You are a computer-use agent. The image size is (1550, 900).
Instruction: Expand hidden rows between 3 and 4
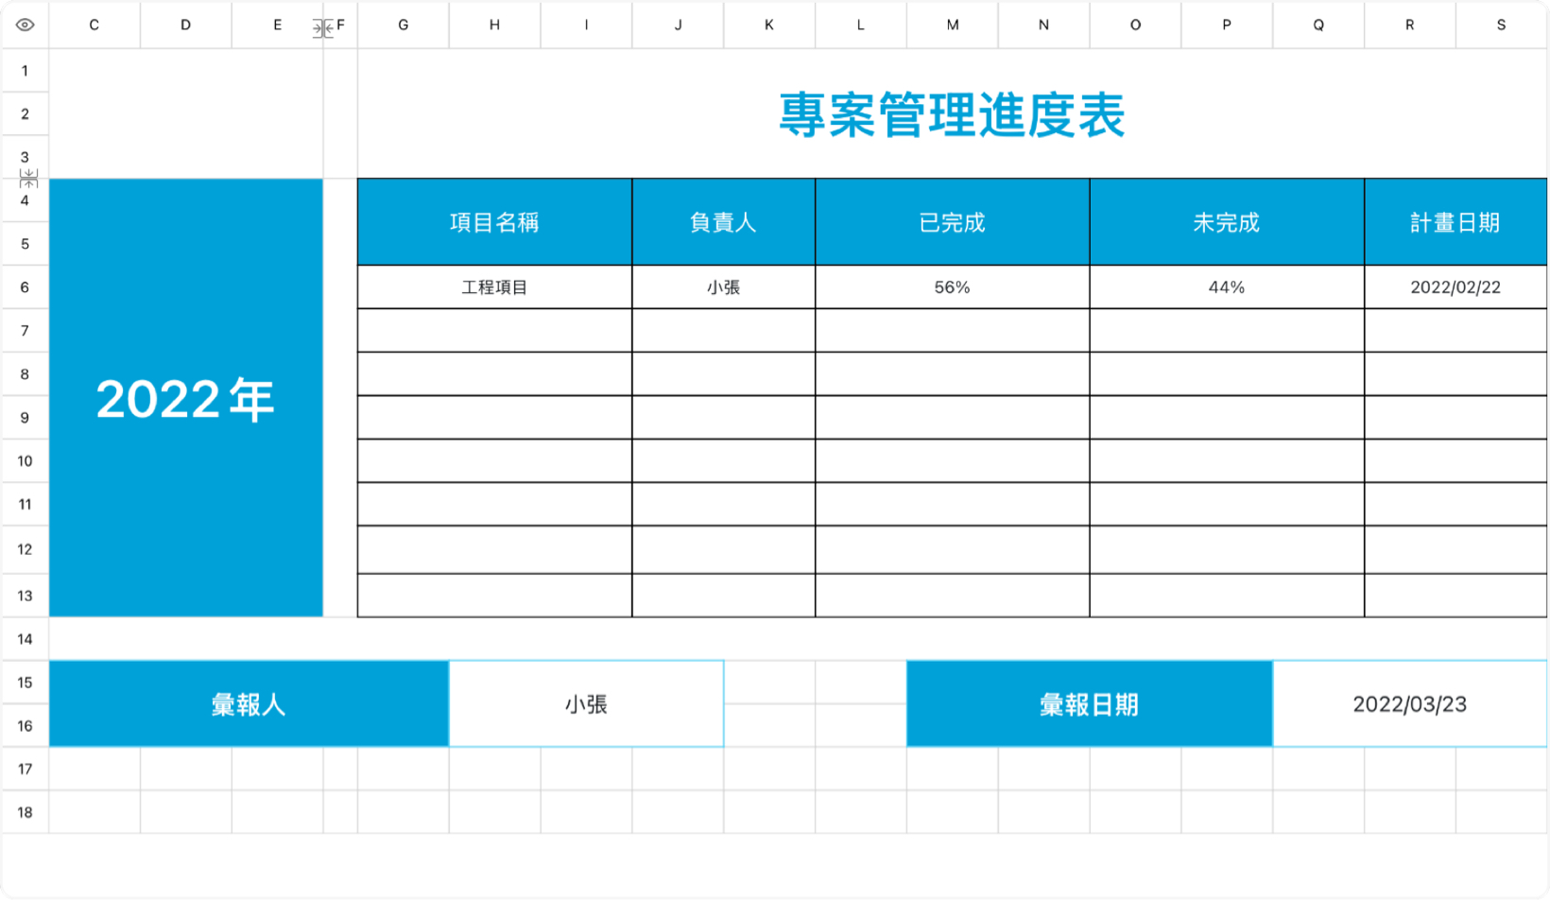pos(28,178)
